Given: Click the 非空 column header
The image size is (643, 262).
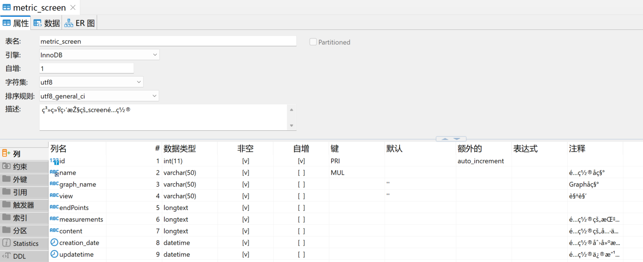Looking at the screenshot, I should click(x=246, y=149).
